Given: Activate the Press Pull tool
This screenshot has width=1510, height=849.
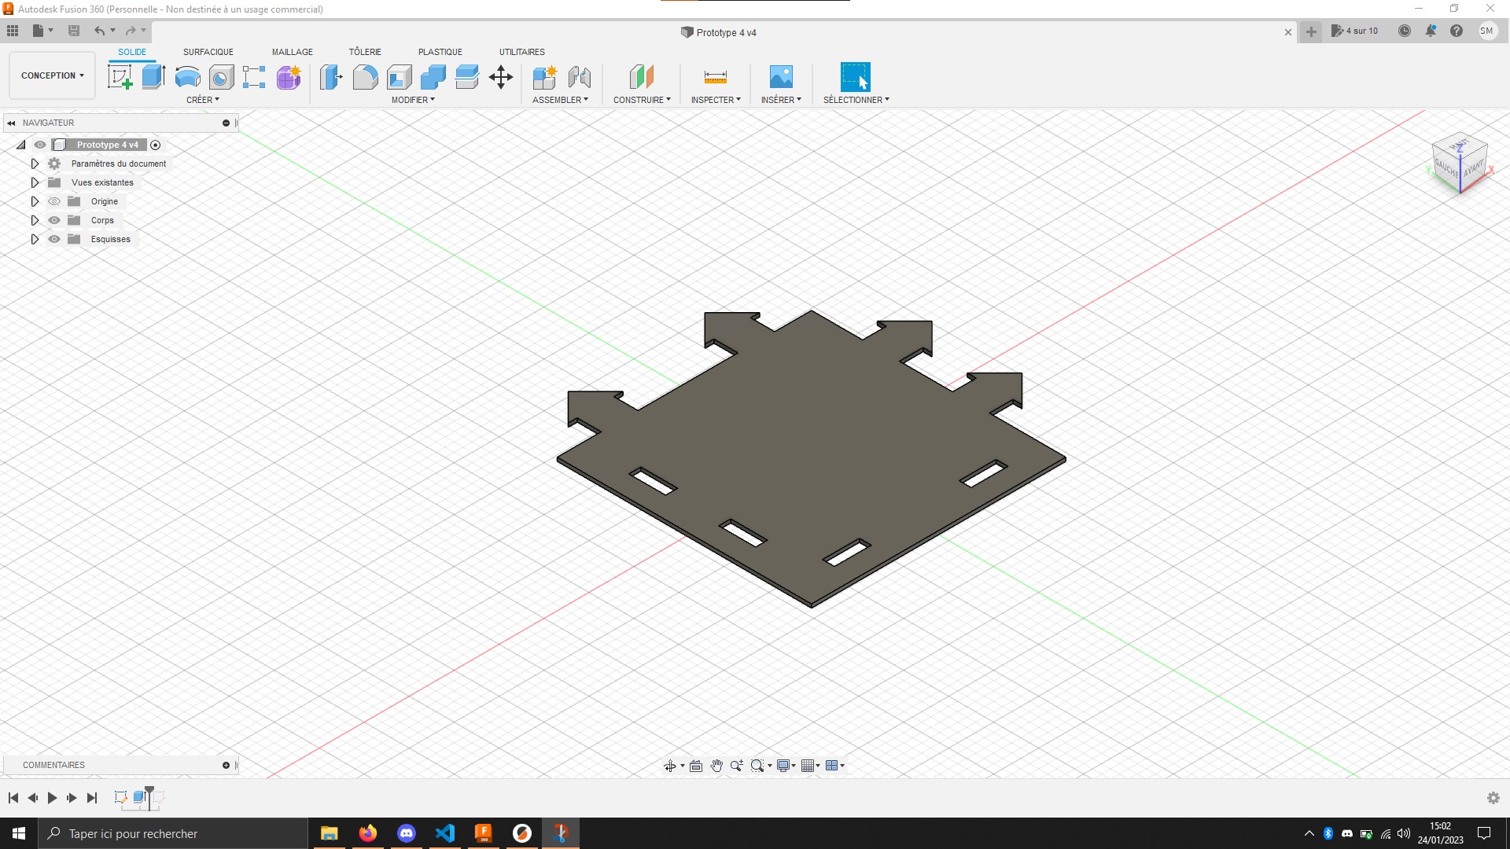Looking at the screenshot, I should [331, 77].
